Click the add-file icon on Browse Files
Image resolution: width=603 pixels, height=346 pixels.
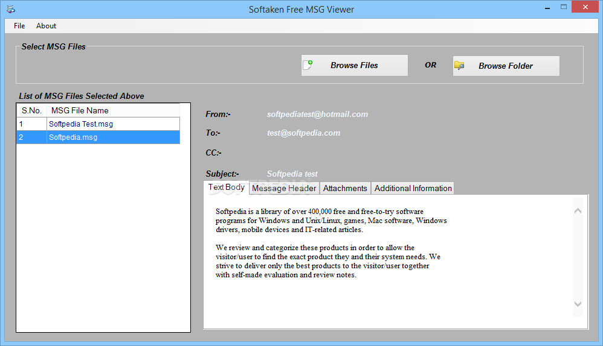308,65
